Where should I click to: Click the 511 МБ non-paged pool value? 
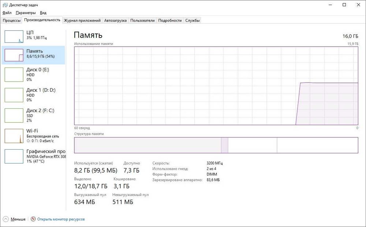pyautogui.click(x=123, y=202)
